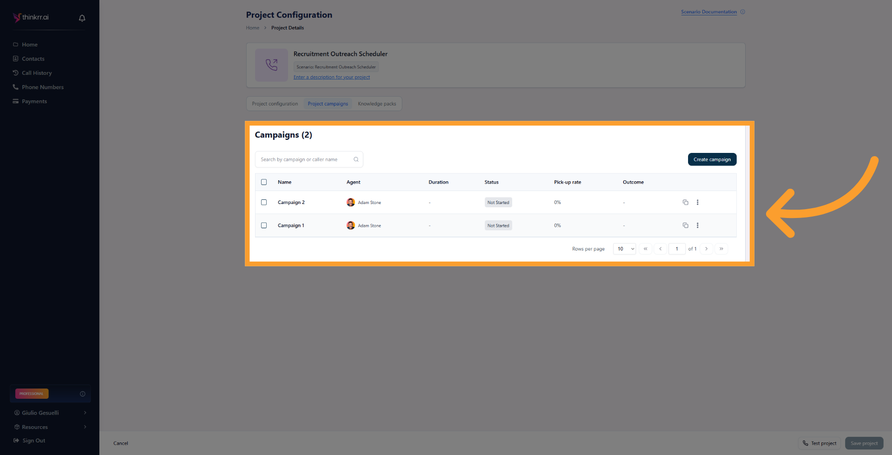Click the Test project button

[x=820, y=443]
